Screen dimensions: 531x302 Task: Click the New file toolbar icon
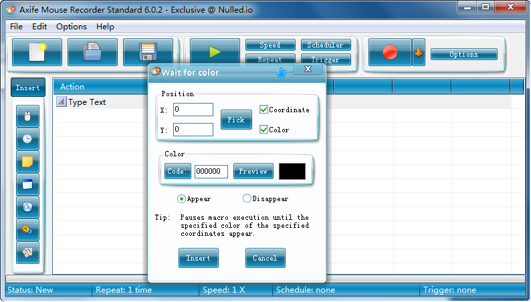coord(37,52)
